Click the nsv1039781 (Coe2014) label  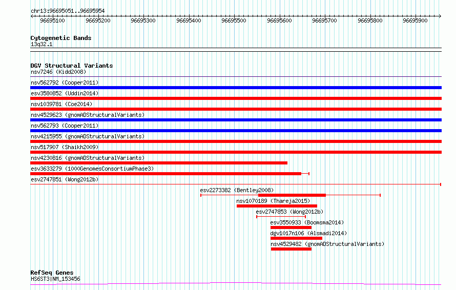pyautogui.click(x=61, y=104)
